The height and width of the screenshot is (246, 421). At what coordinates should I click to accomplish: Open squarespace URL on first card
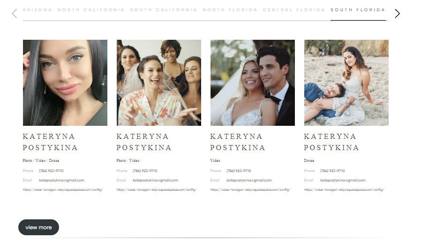63,190
